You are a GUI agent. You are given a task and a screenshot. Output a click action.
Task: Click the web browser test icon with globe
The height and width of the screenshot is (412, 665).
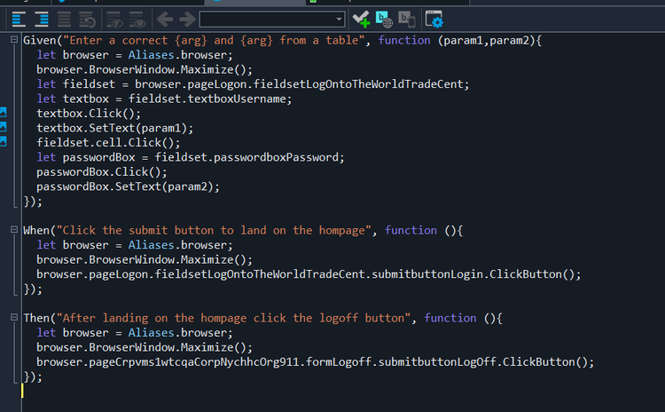click(384, 20)
